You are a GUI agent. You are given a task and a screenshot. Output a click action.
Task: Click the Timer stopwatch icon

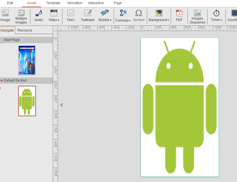point(216,13)
